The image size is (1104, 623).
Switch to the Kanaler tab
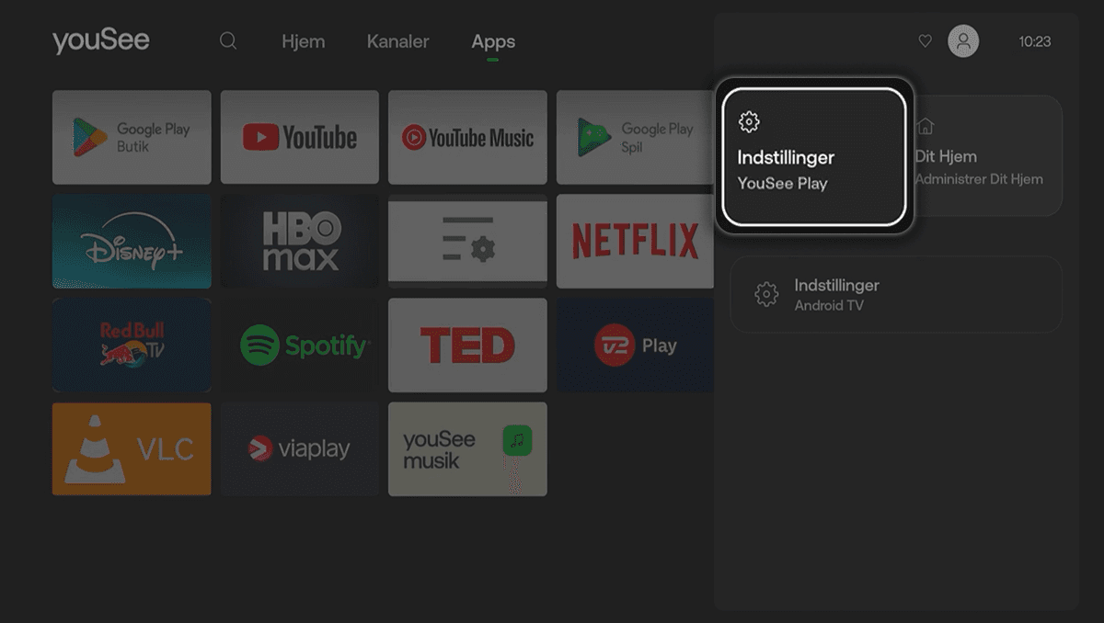coord(397,41)
